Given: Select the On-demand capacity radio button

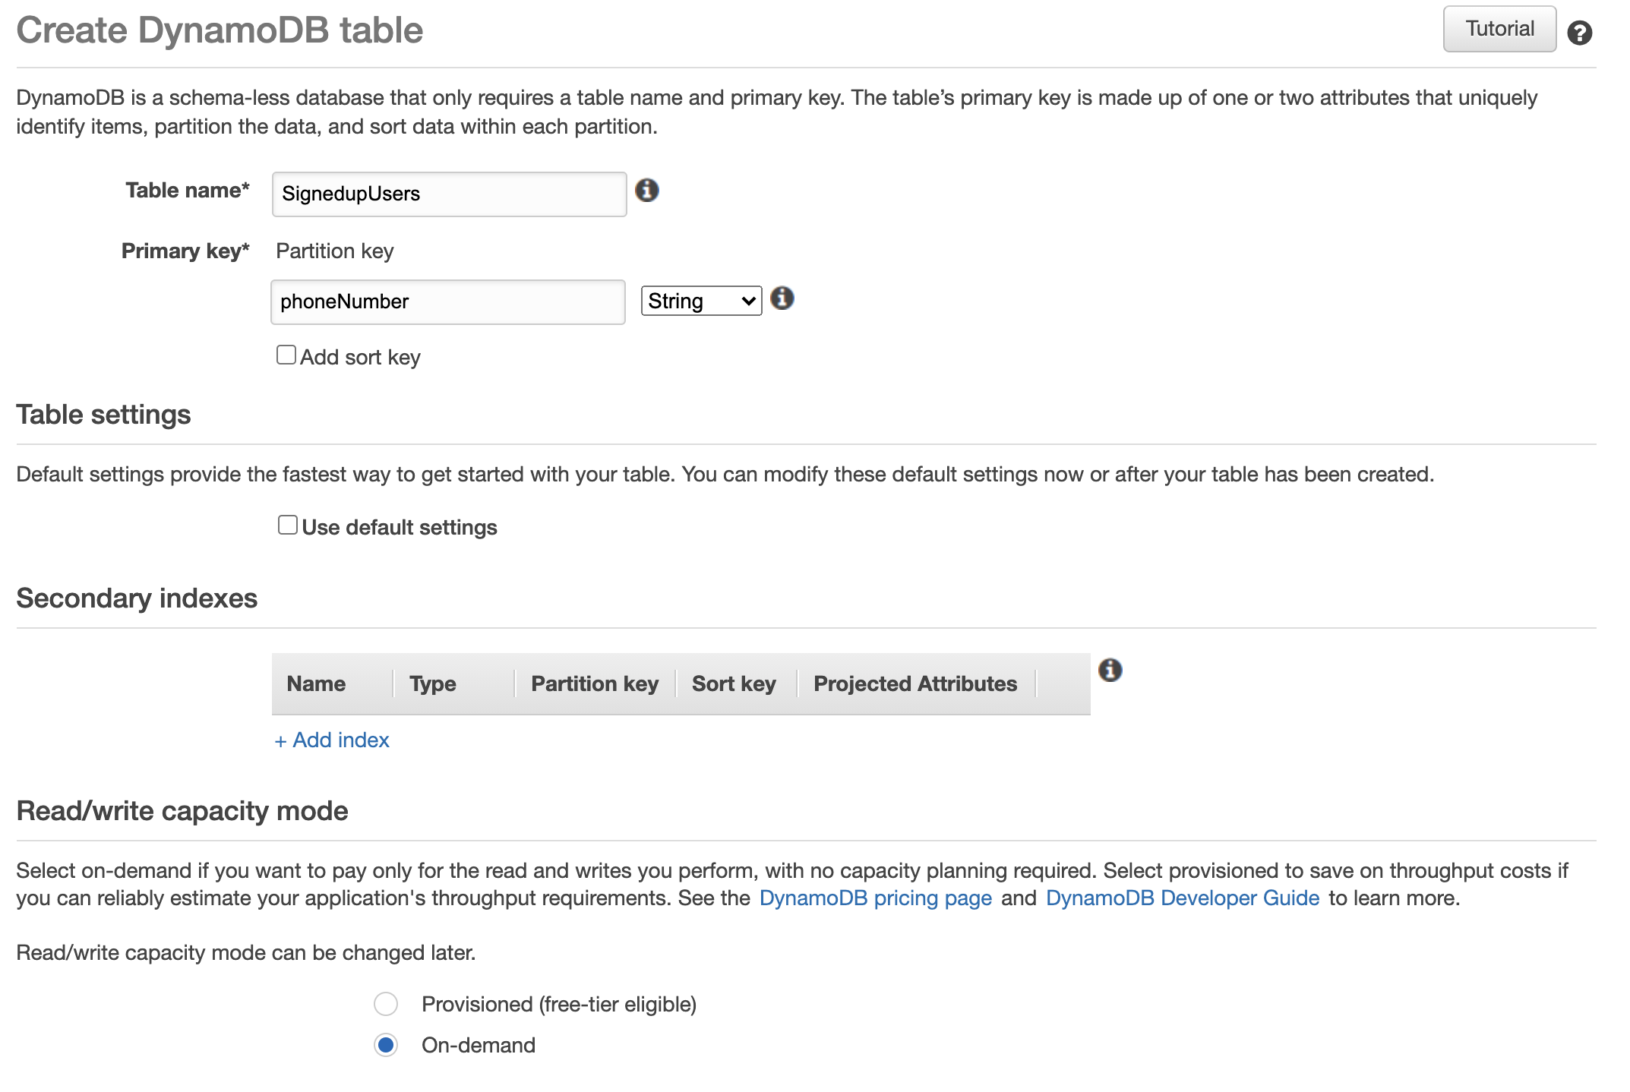Looking at the screenshot, I should (385, 1045).
